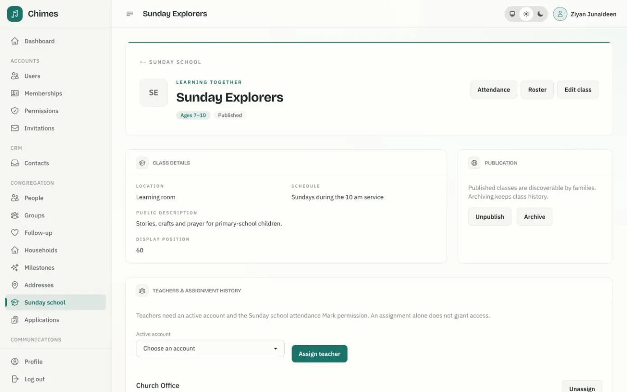Image resolution: width=627 pixels, height=392 pixels.
Task: Click the Permissions shield icon
Action: [15, 111]
